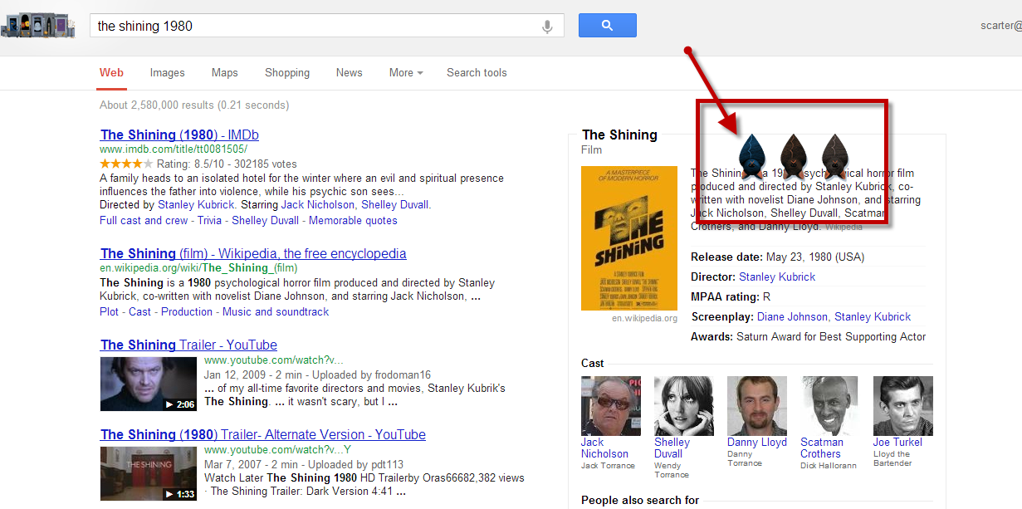Click Jack Nicholson's cast photo
Screen dimensions: 1022x509
click(611, 406)
